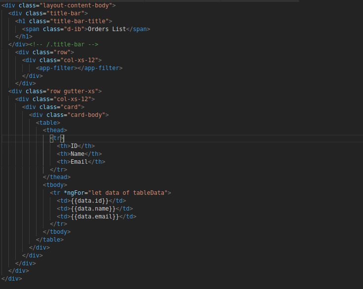Viewport: 363px width, 289px height.
Task: Click the closing </thead> tag
Action: (57, 177)
